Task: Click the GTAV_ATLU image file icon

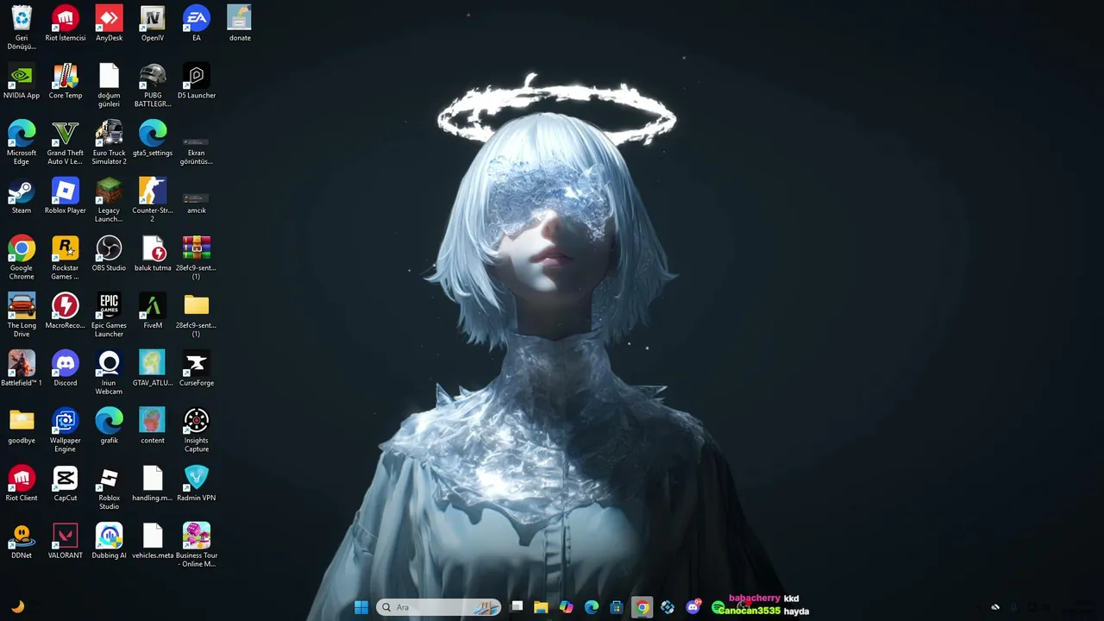Action: [x=153, y=363]
